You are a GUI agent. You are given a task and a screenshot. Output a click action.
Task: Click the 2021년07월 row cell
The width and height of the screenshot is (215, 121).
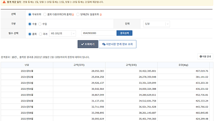27,107
